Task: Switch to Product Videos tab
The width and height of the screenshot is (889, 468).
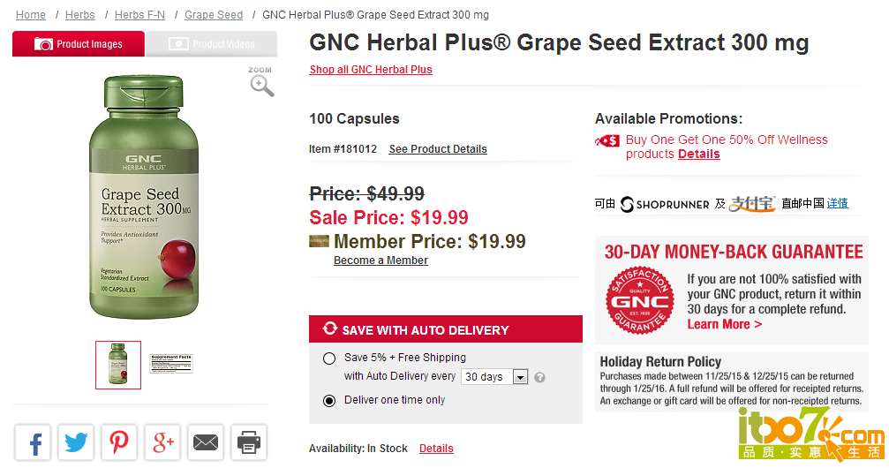Action: coord(212,43)
